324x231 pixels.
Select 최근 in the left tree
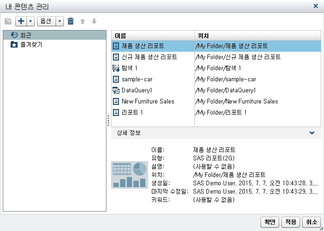click(25, 35)
